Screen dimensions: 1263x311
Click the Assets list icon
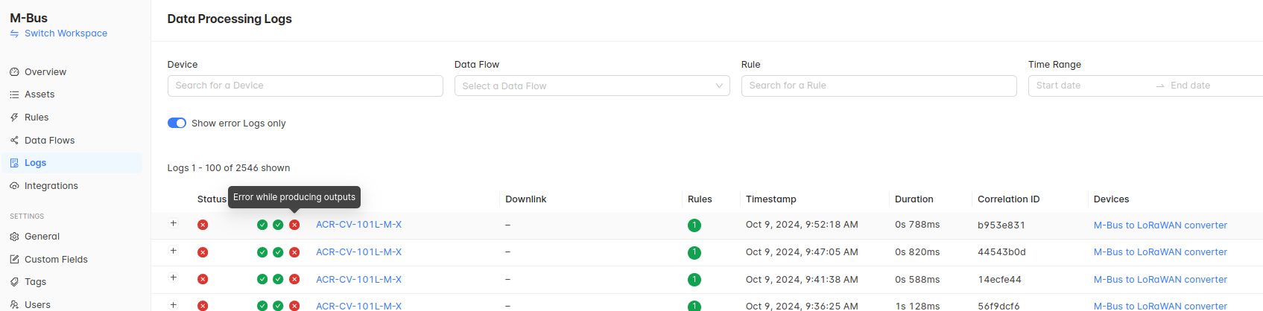[14, 94]
